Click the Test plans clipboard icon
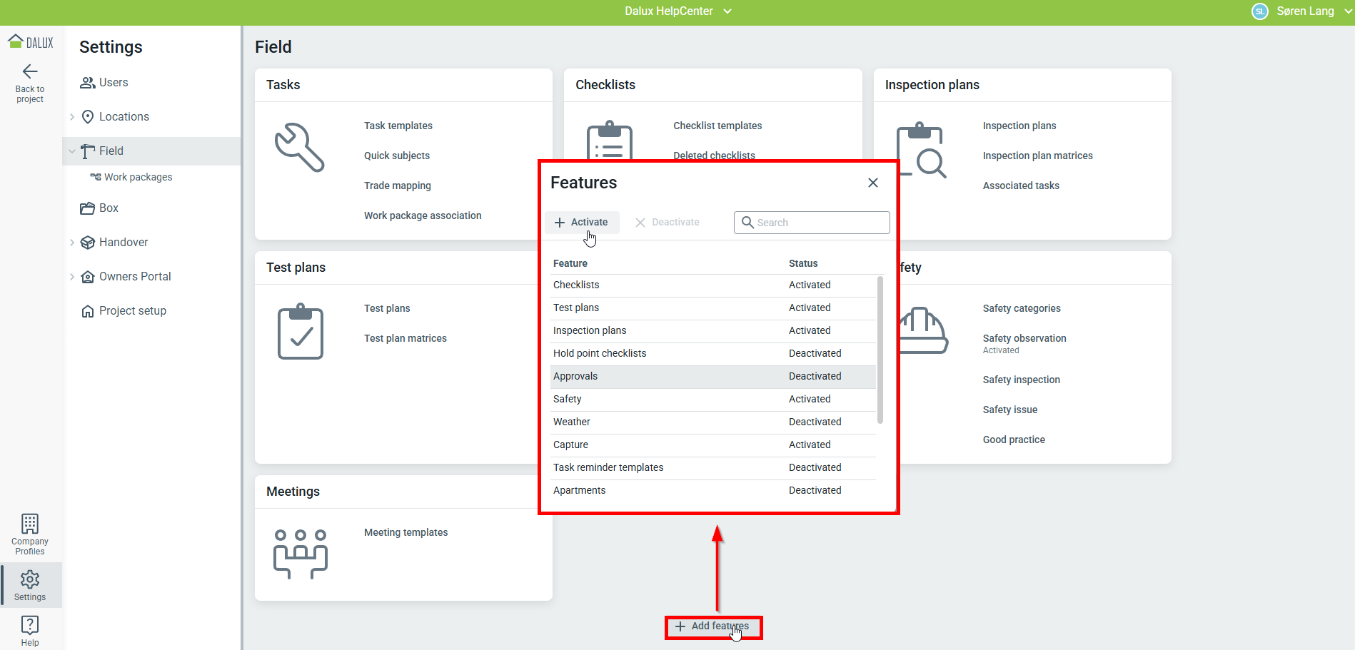The width and height of the screenshot is (1355, 650). click(x=300, y=332)
